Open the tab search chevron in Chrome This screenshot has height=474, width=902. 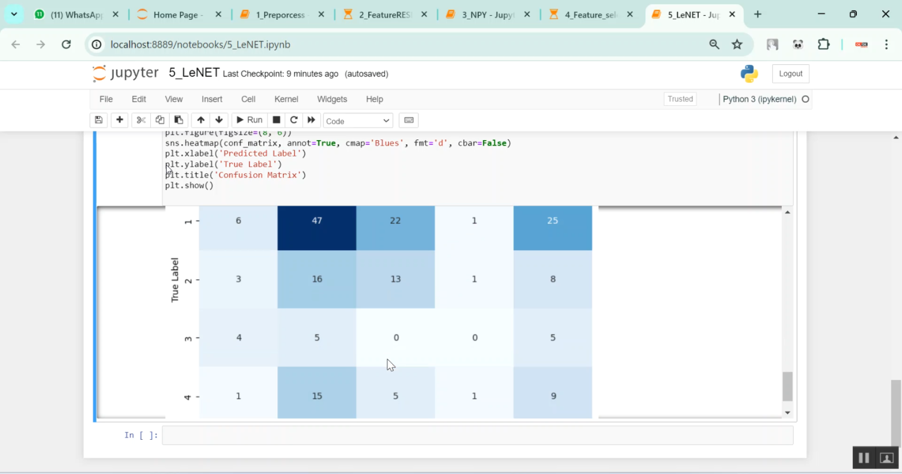point(14,14)
